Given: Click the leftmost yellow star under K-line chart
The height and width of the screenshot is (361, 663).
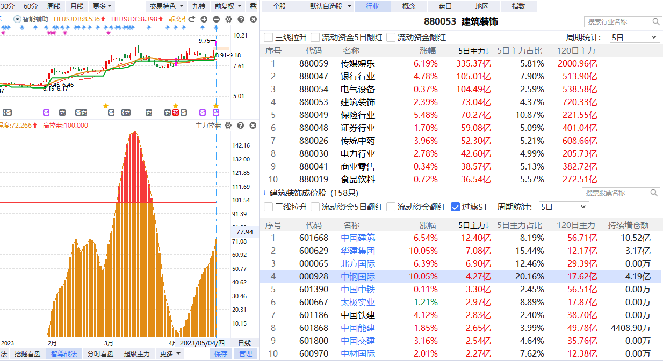Looking at the screenshot, I should pos(106,106).
